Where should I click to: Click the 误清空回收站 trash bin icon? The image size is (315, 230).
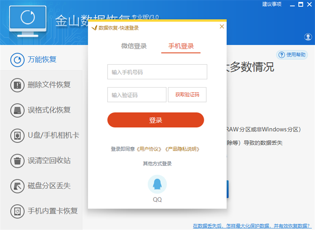point(17,161)
